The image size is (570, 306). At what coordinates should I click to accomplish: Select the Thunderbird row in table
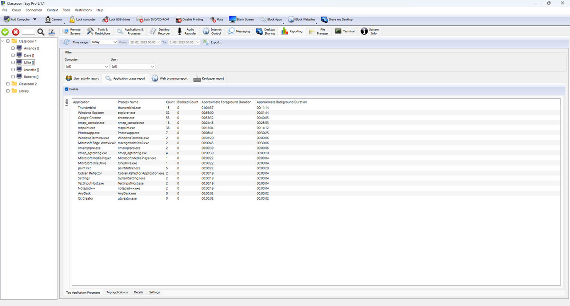87,108
